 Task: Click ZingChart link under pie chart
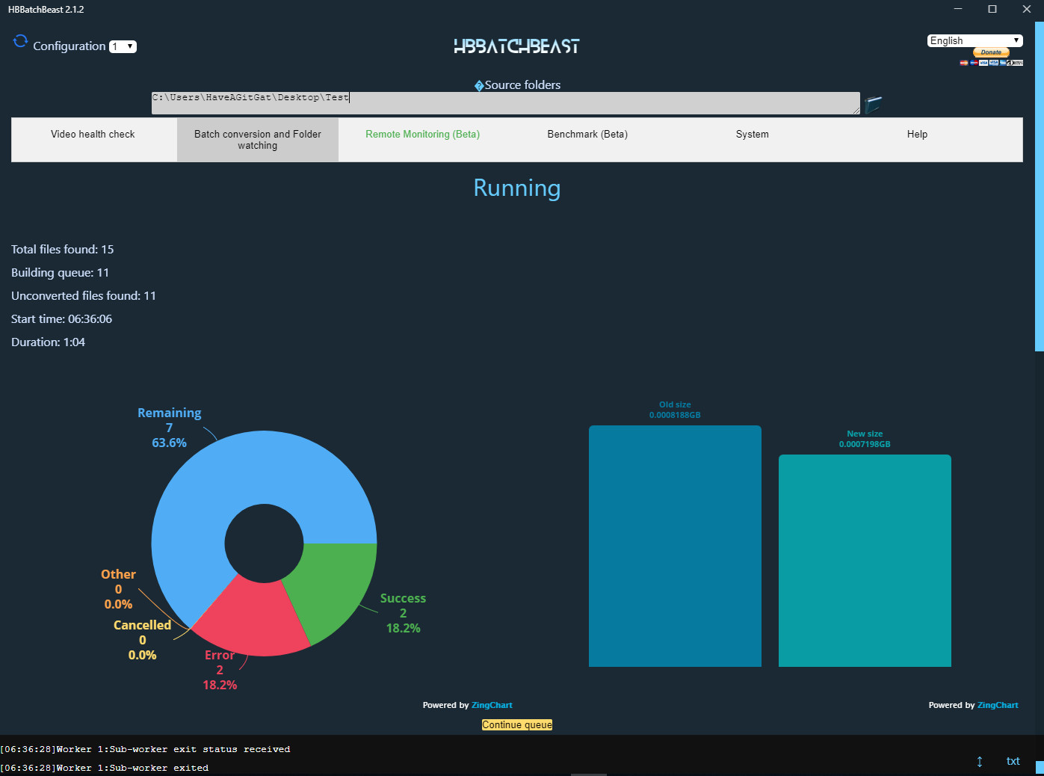click(492, 705)
